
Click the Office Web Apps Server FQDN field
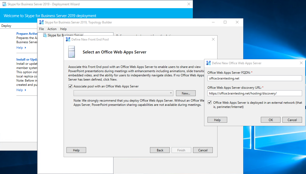pos(255,78)
